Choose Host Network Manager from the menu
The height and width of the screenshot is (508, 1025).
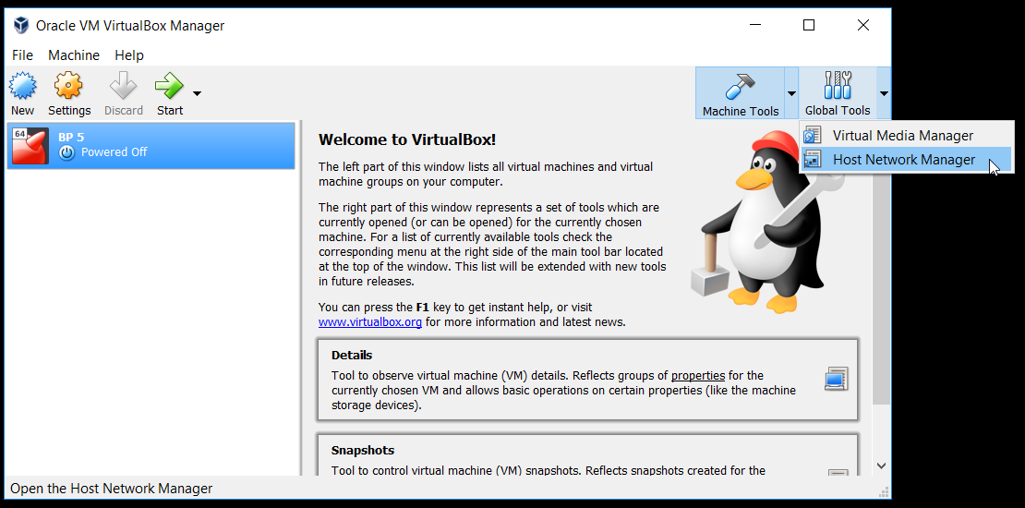click(906, 160)
